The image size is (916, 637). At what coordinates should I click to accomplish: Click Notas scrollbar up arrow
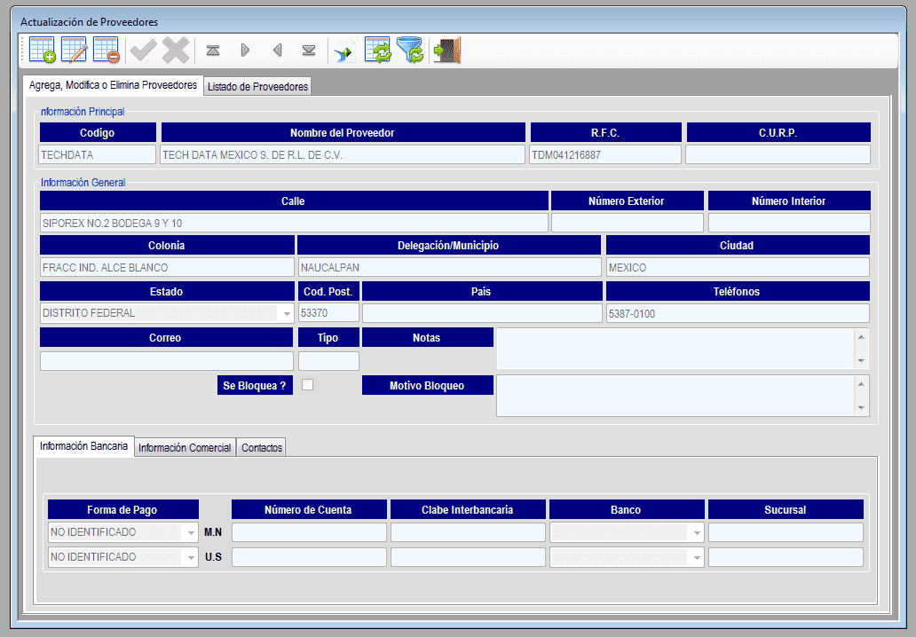pyautogui.click(x=861, y=337)
